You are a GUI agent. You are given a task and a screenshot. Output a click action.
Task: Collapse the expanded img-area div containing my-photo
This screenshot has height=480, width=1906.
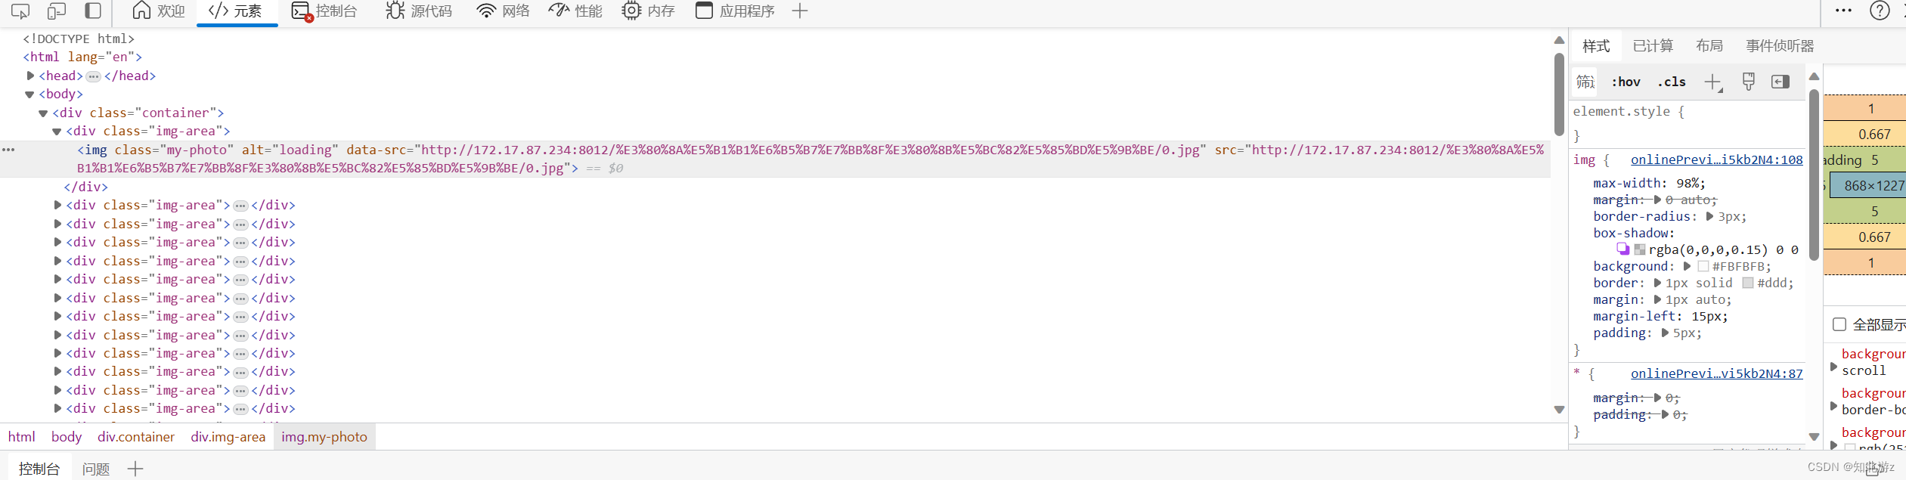click(57, 132)
